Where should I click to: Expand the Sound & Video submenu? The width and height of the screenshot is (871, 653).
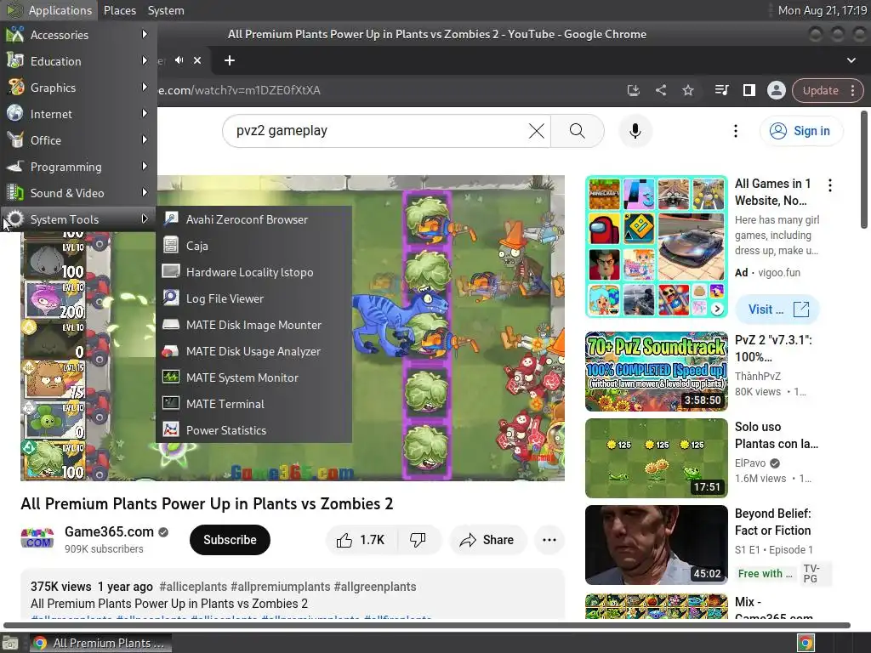[x=78, y=193]
